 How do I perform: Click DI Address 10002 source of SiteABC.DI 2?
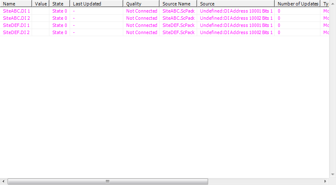236,18
